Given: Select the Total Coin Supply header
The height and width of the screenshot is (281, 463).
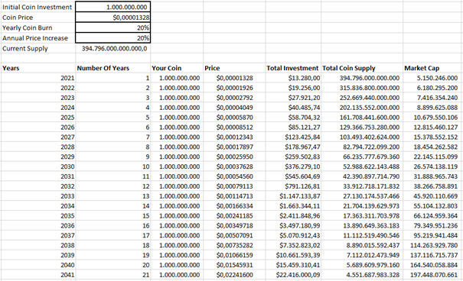Looking at the screenshot, I should pos(362,68).
